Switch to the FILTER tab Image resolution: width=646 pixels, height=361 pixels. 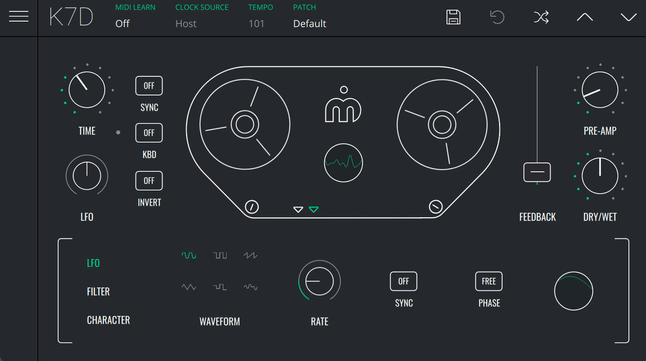click(x=98, y=292)
